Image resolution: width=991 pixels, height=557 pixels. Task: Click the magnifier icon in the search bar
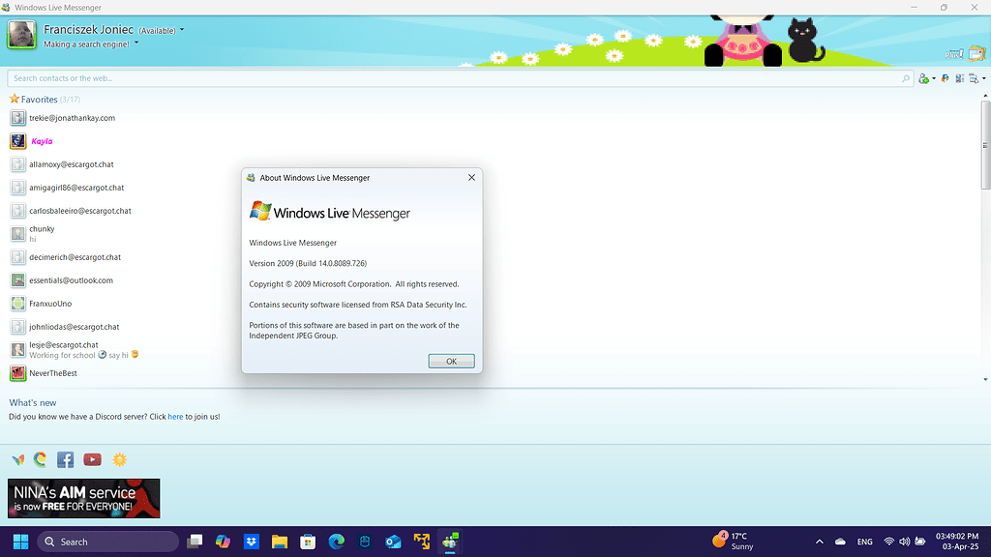point(904,78)
